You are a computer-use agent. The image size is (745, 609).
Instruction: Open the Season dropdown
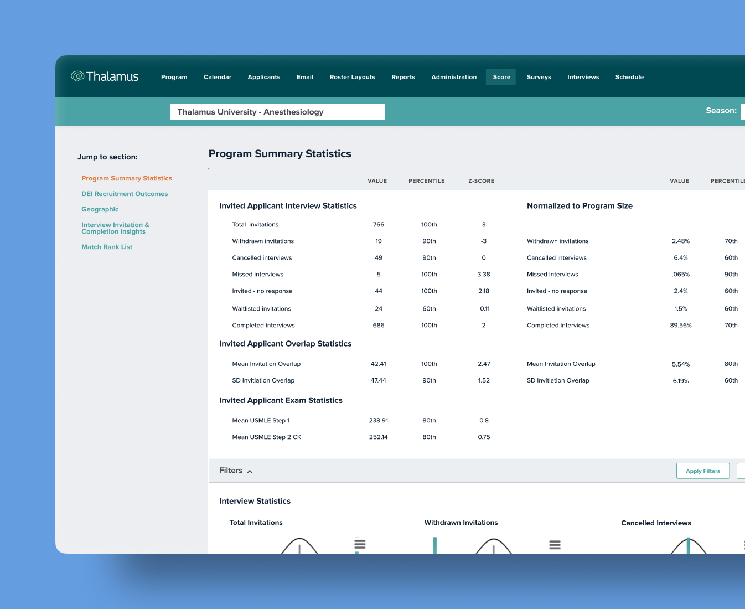tap(742, 111)
